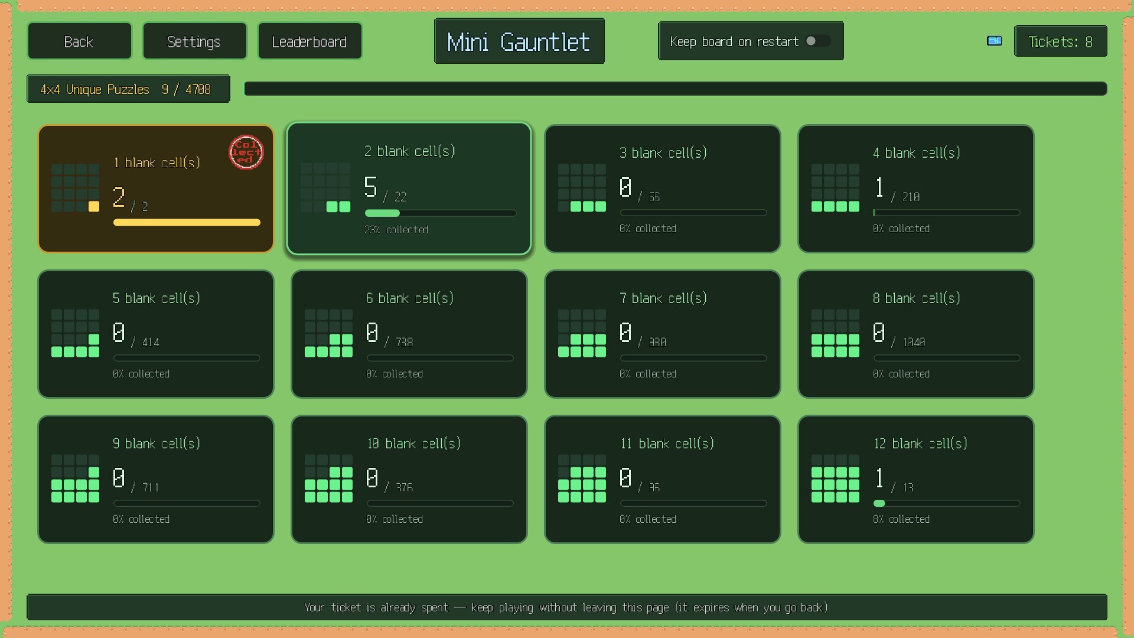The width and height of the screenshot is (1134, 638).
Task: Click the grid icon on 7 blank cells card
Action: 582,333
